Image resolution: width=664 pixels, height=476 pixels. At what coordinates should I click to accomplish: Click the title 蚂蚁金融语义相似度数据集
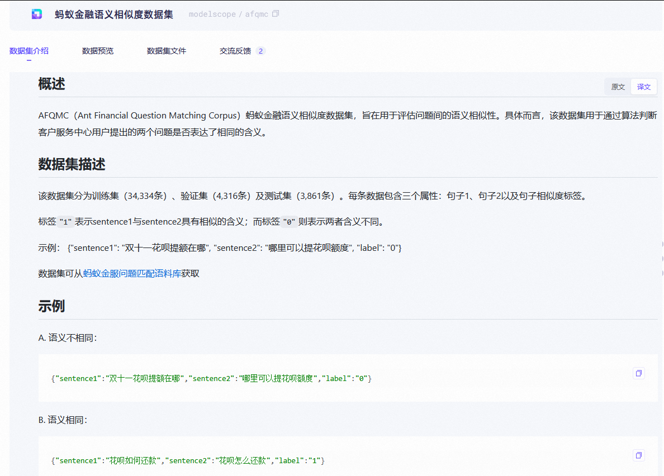[x=114, y=15]
